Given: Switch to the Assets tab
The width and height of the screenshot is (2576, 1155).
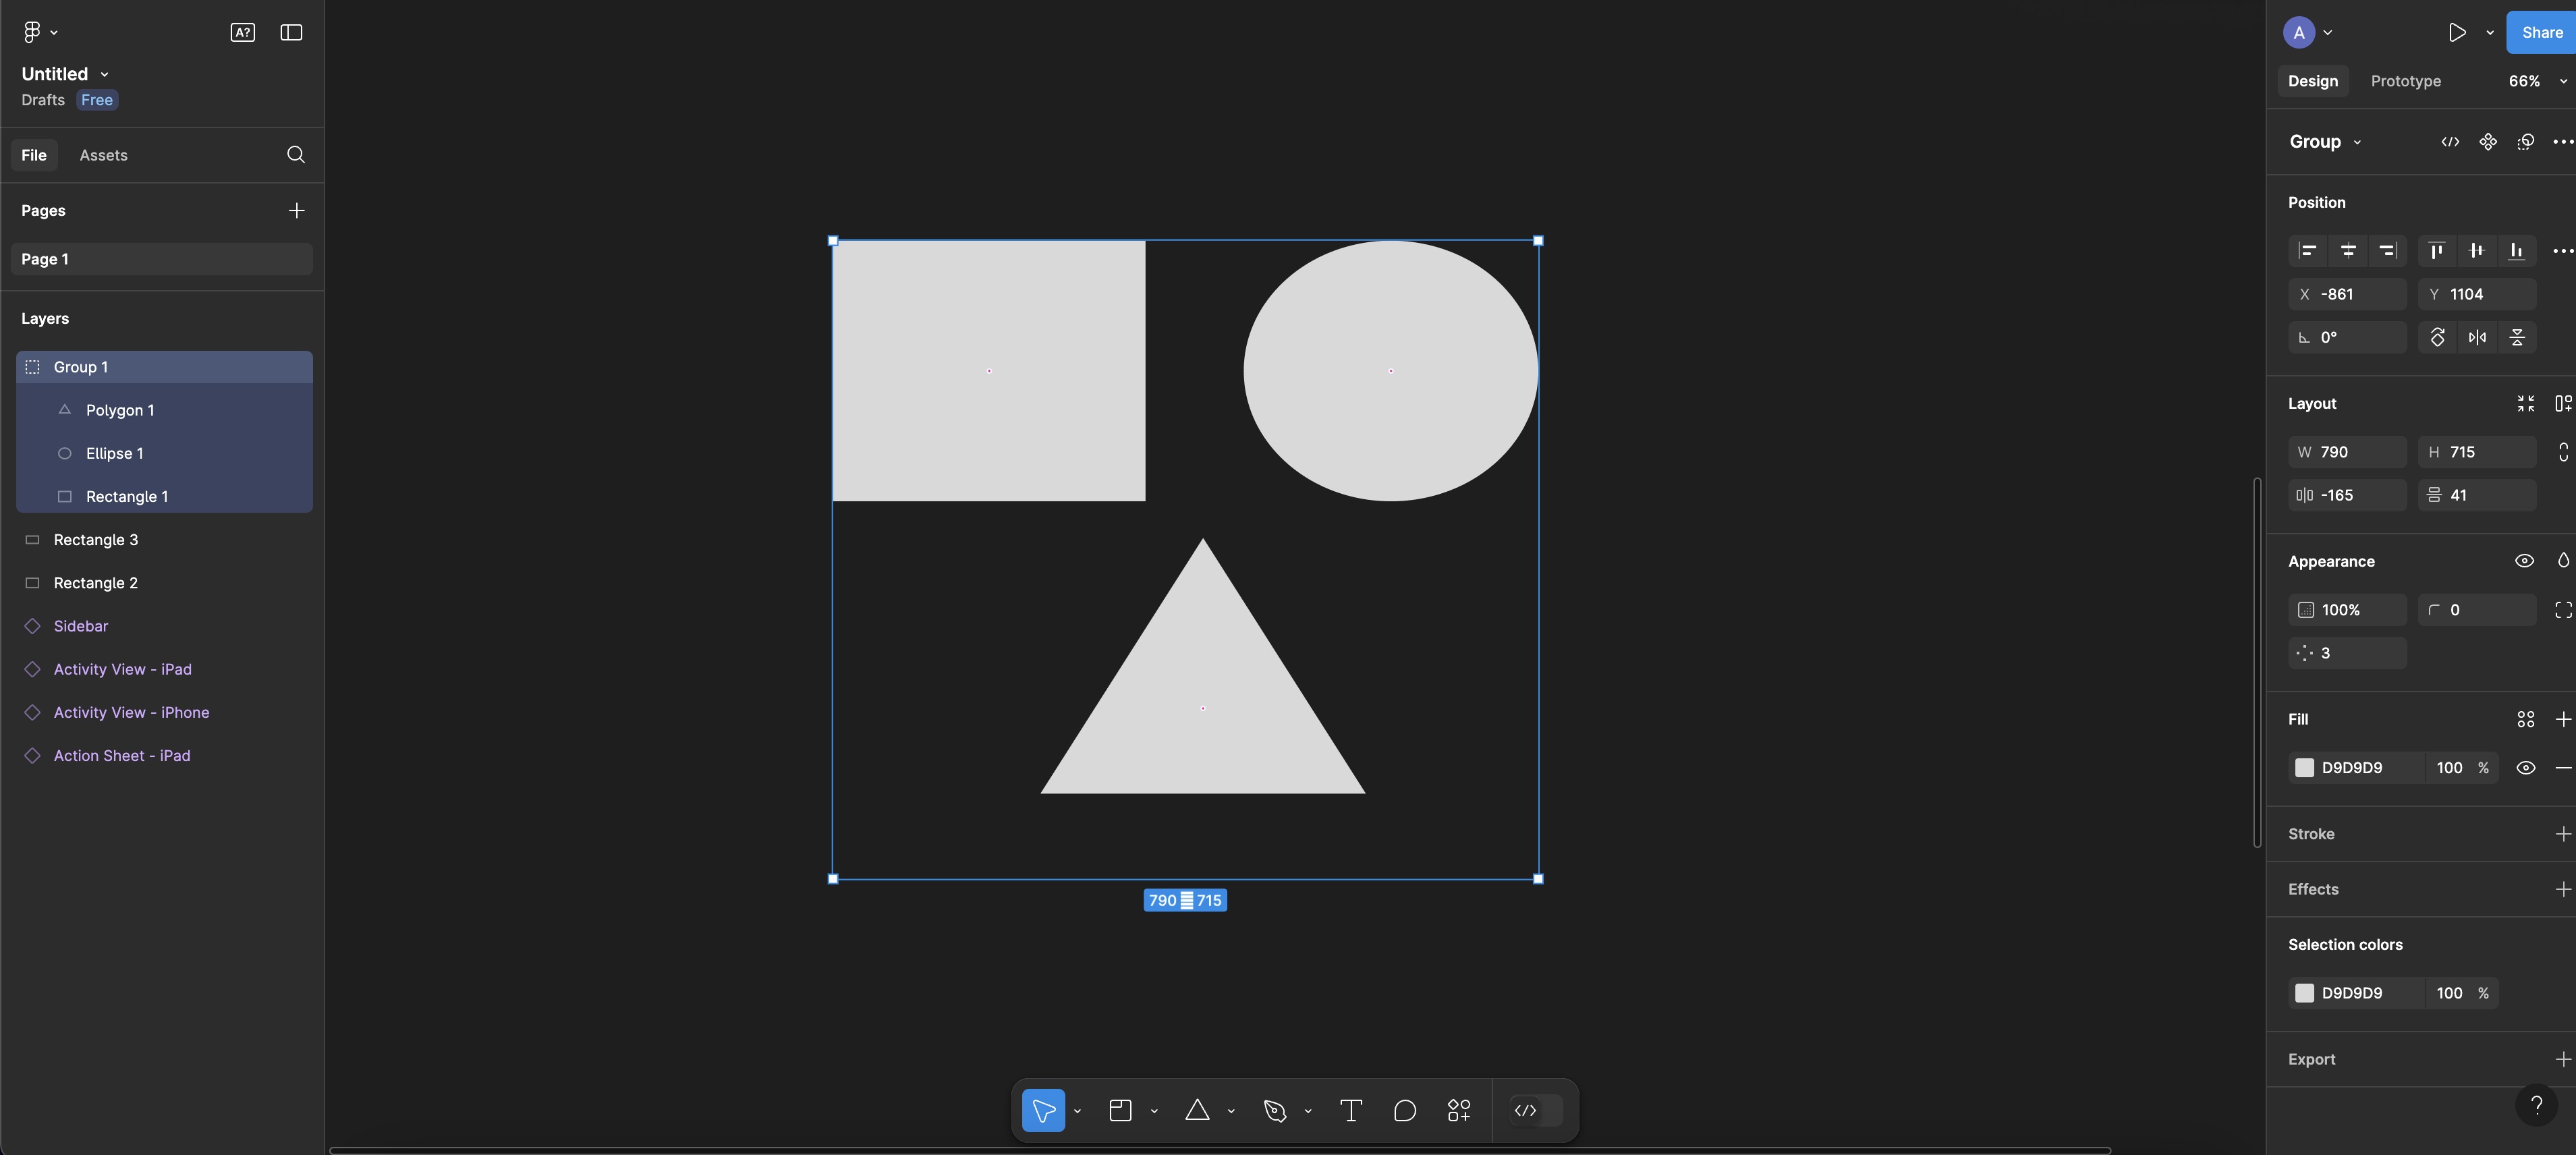Looking at the screenshot, I should (x=103, y=155).
